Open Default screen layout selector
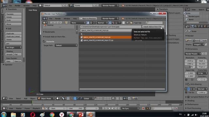The image size is (209, 117). [53, 6]
